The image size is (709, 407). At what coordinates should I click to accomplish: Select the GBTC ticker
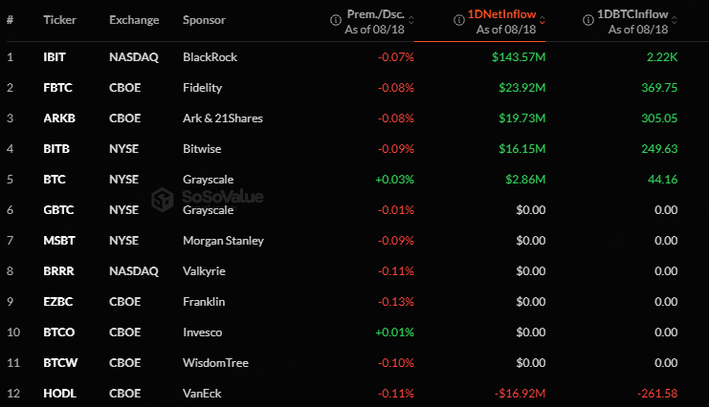(x=58, y=210)
